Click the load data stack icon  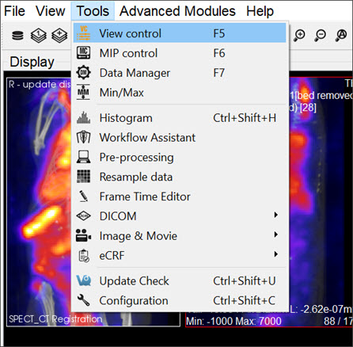pyautogui.click(x=17, y=36)
